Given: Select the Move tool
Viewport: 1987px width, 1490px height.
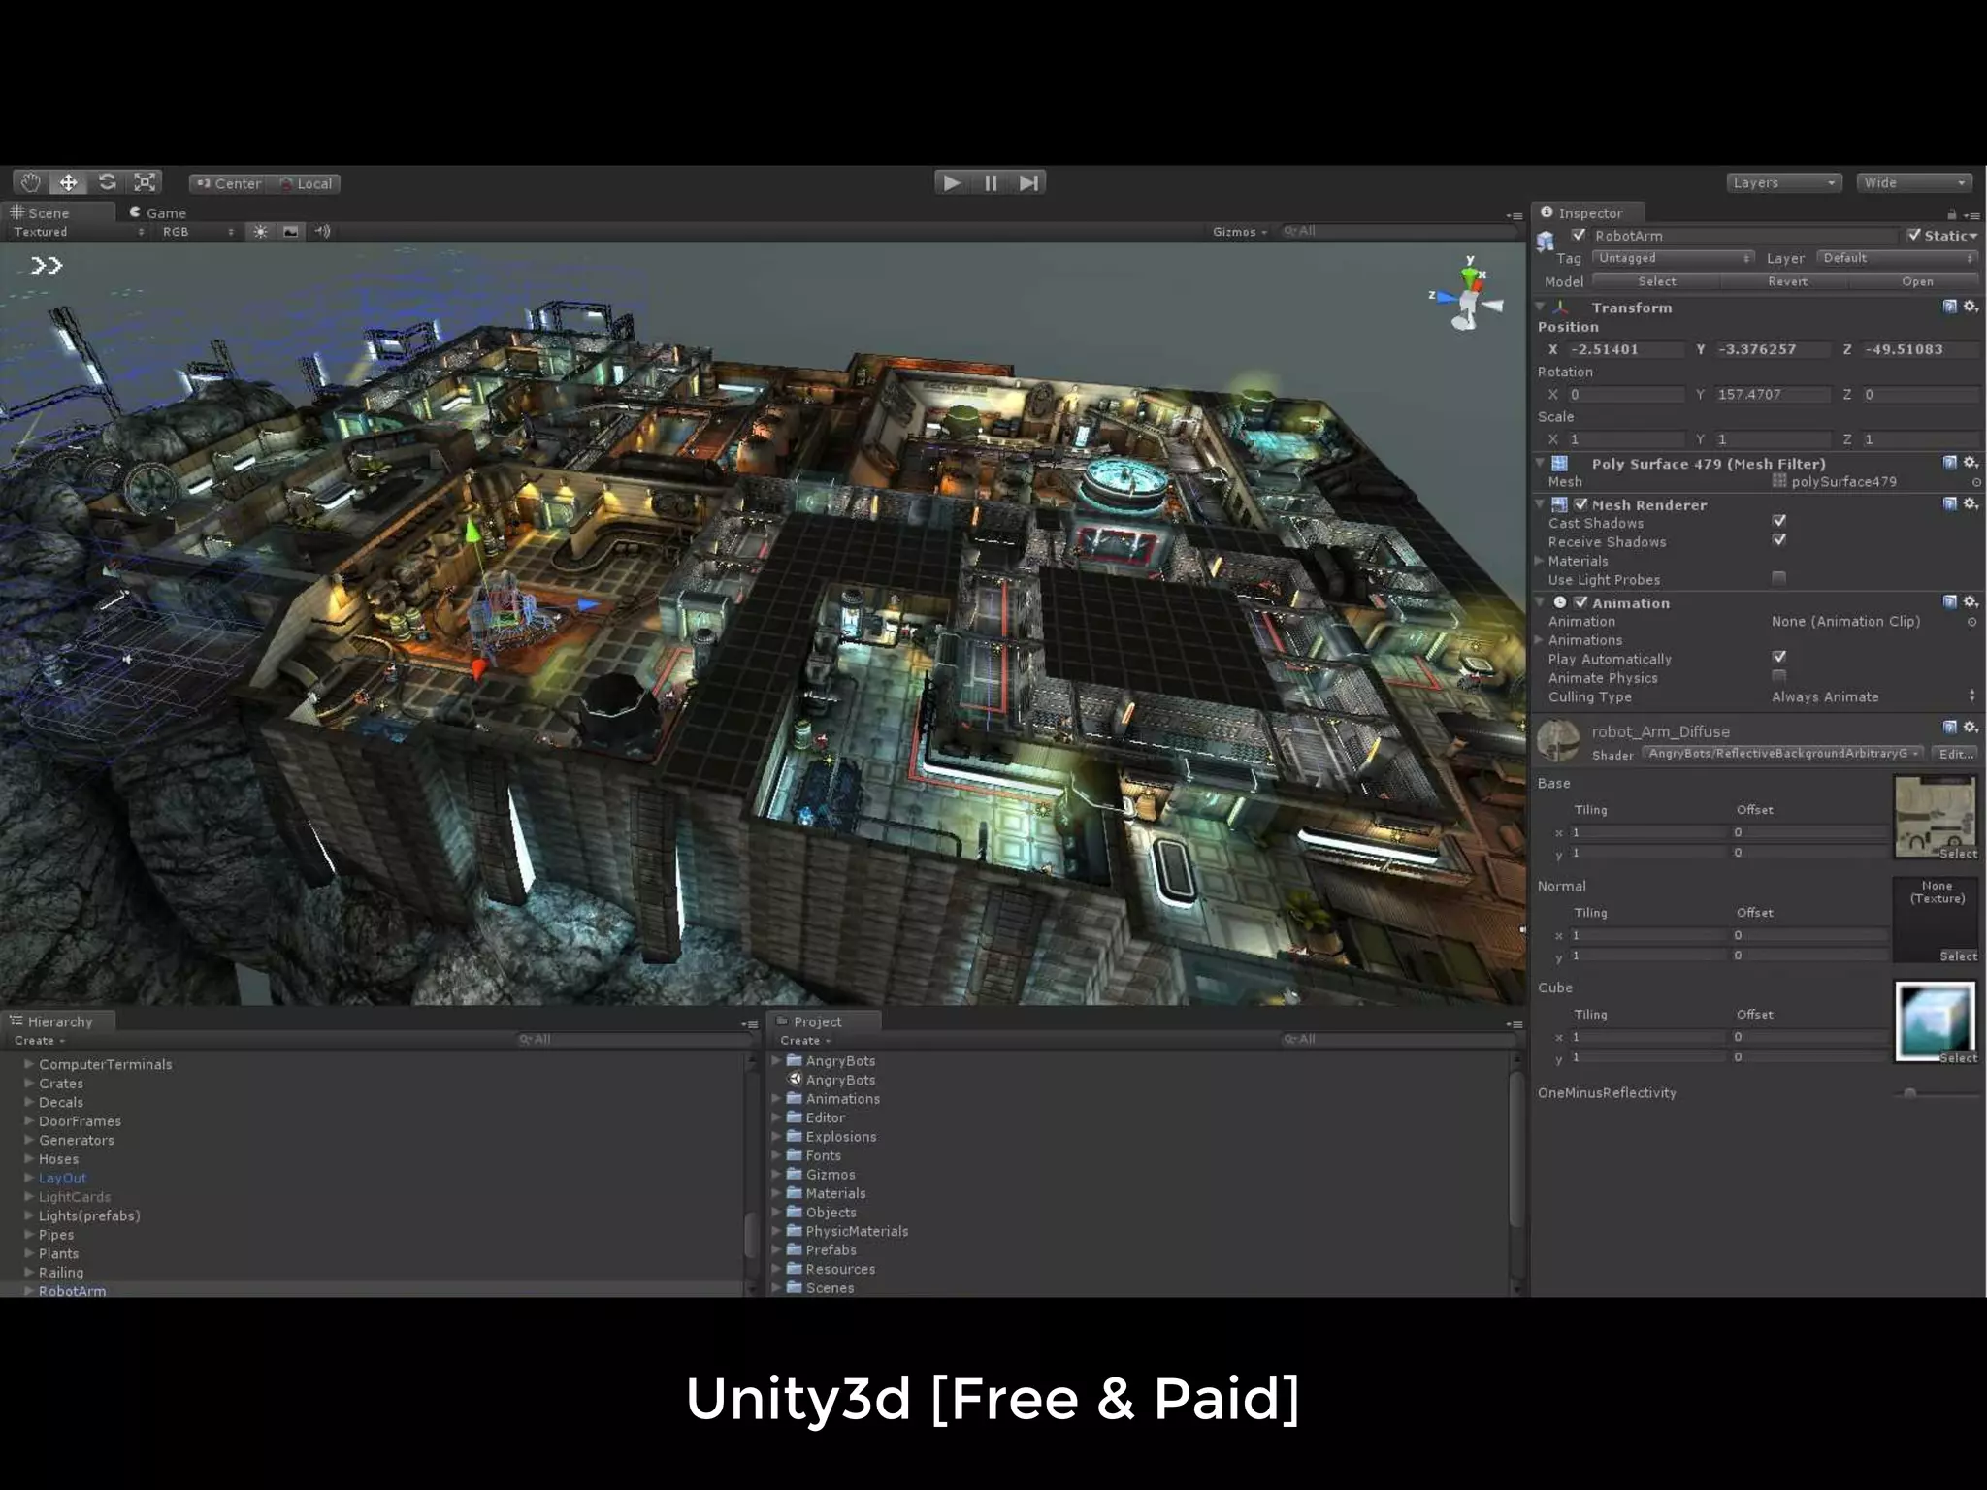Looking at the screenshot, I should (69, 182).
